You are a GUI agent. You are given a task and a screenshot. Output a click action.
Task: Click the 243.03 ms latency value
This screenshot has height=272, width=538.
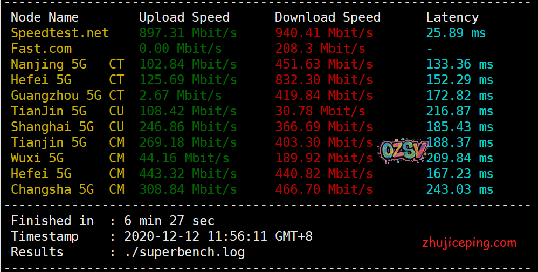pyautogui.click(x=460, y=189)
